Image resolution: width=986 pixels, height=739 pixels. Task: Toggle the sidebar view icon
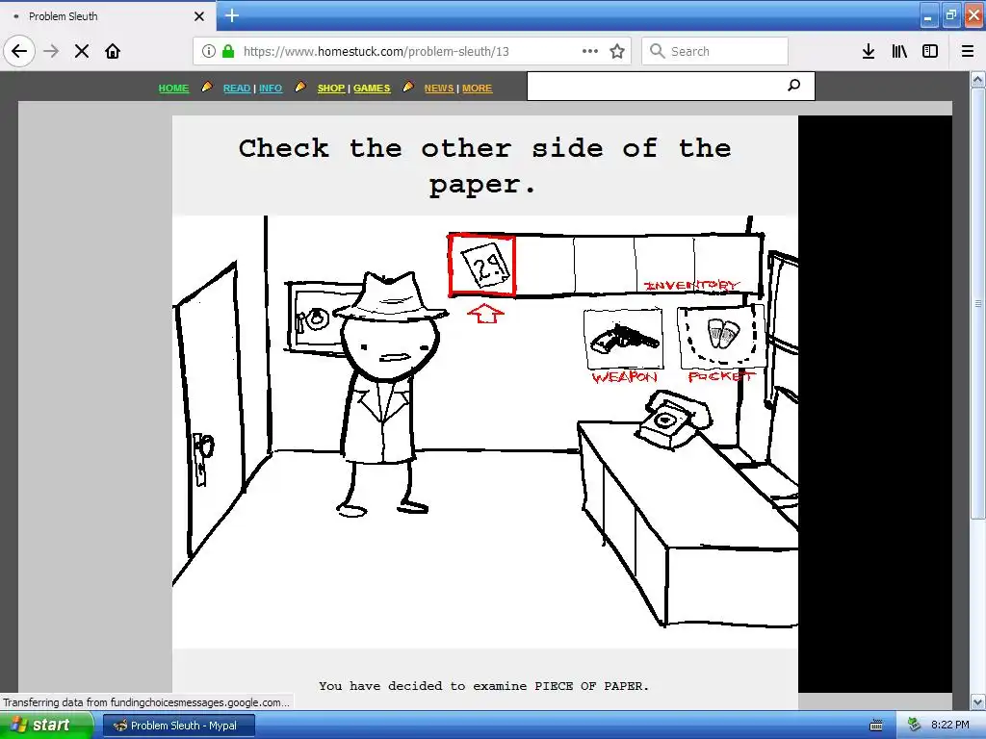click(930, 51)
